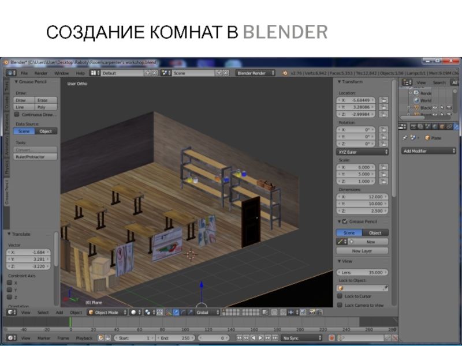
Task: Delete scene with X icon next to Scene field
Action: 225,73
